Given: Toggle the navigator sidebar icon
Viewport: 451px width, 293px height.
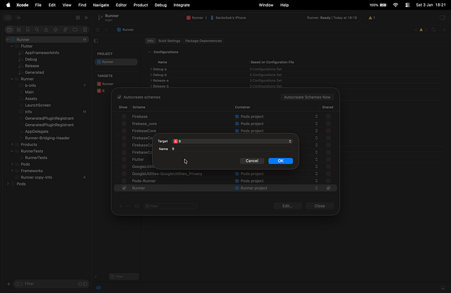Looking at the screenshot, I should [x=8, y=18].
